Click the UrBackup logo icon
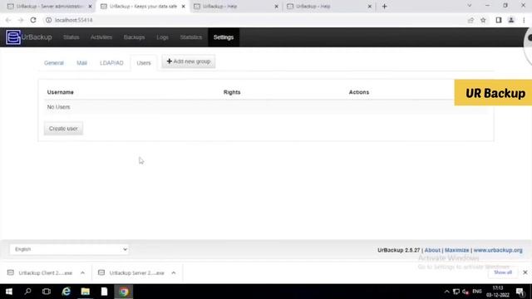 click(x=13, y=37)
